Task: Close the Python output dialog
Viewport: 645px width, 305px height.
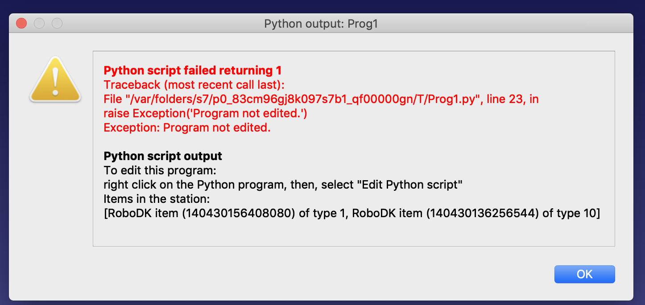Action: click(21, 23)
